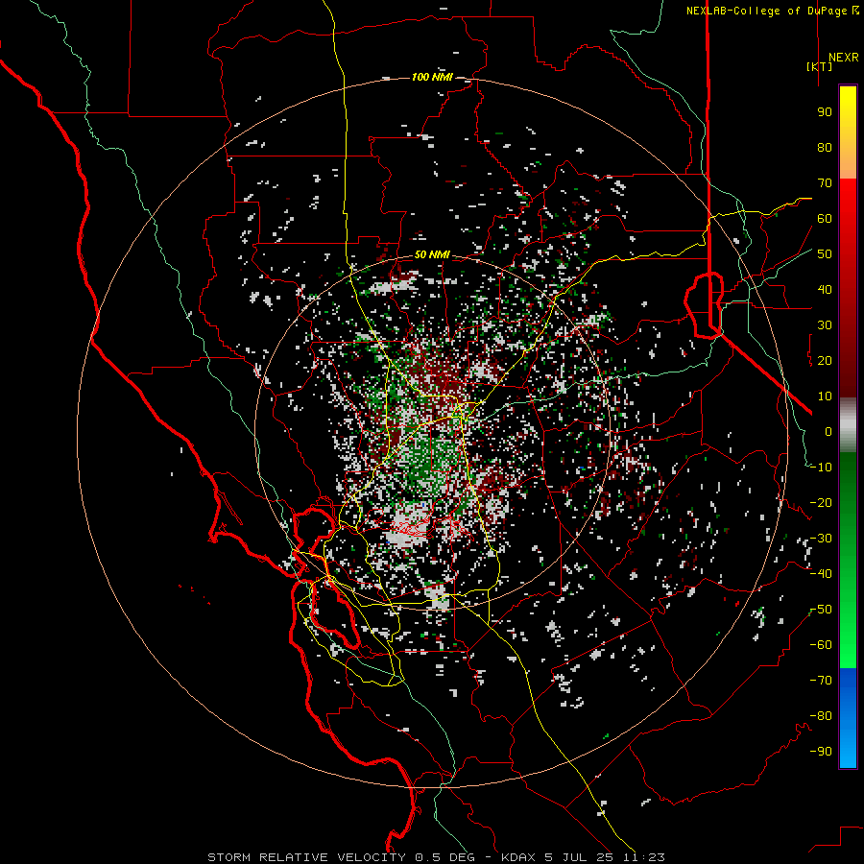Click the 20 value on the velocity scale

pos(825,361)
